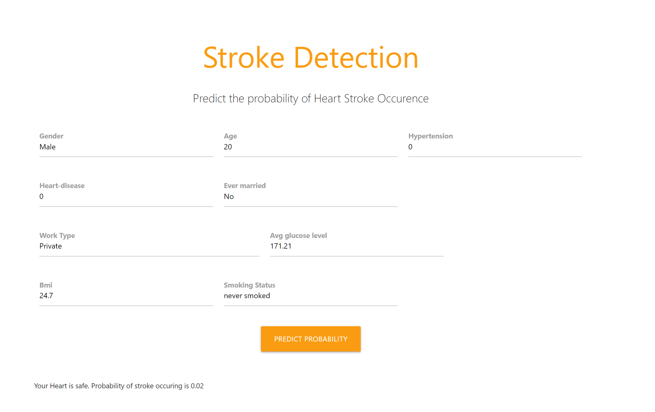The width and height of the screenshot is (655, 412).
Task: Open the Smoking Status dropdown
Action: tap(311, 296)
